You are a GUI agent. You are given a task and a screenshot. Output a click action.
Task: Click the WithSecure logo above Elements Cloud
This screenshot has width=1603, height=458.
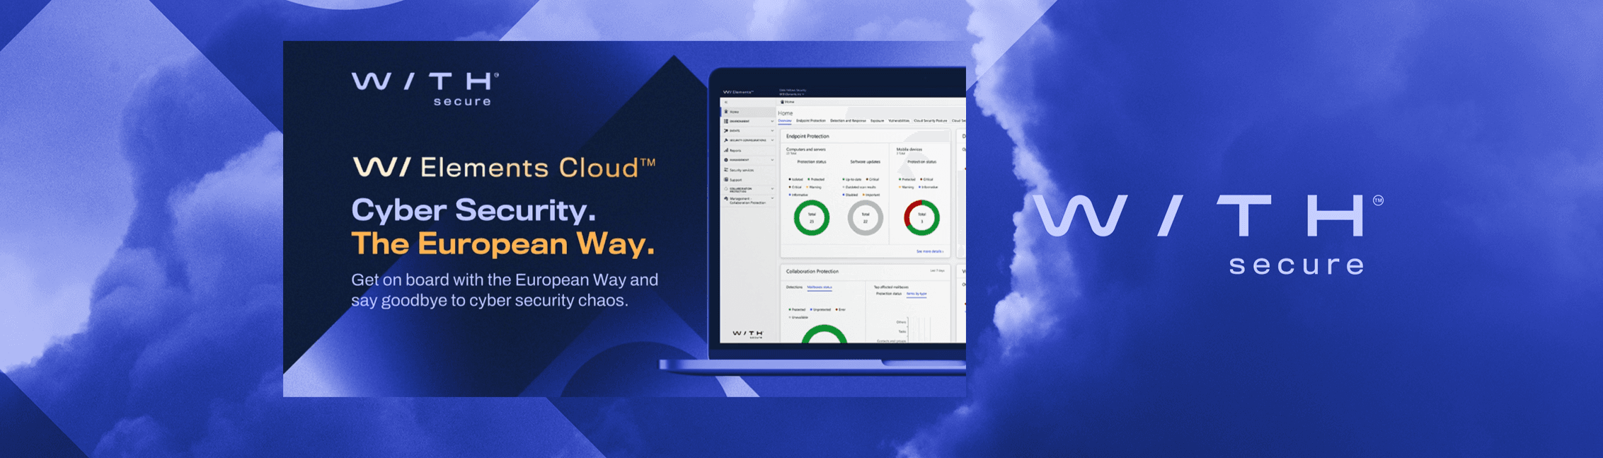click(425, 89)
